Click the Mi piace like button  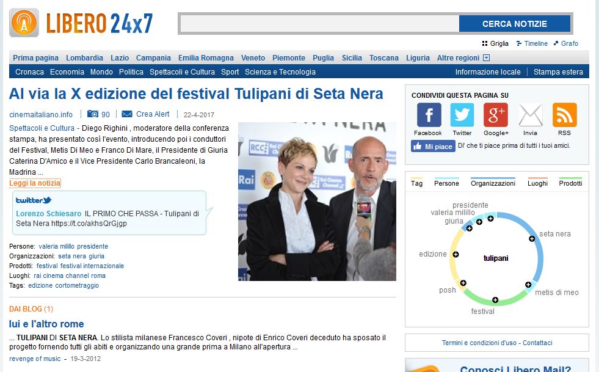click(433, 146)
